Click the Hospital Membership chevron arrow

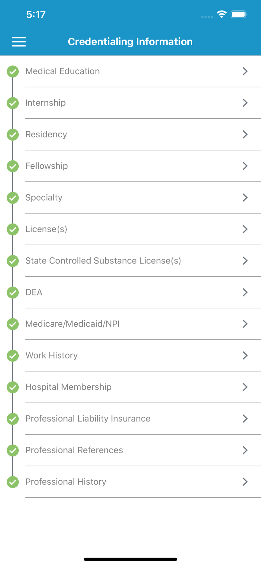tap(245, 387)
